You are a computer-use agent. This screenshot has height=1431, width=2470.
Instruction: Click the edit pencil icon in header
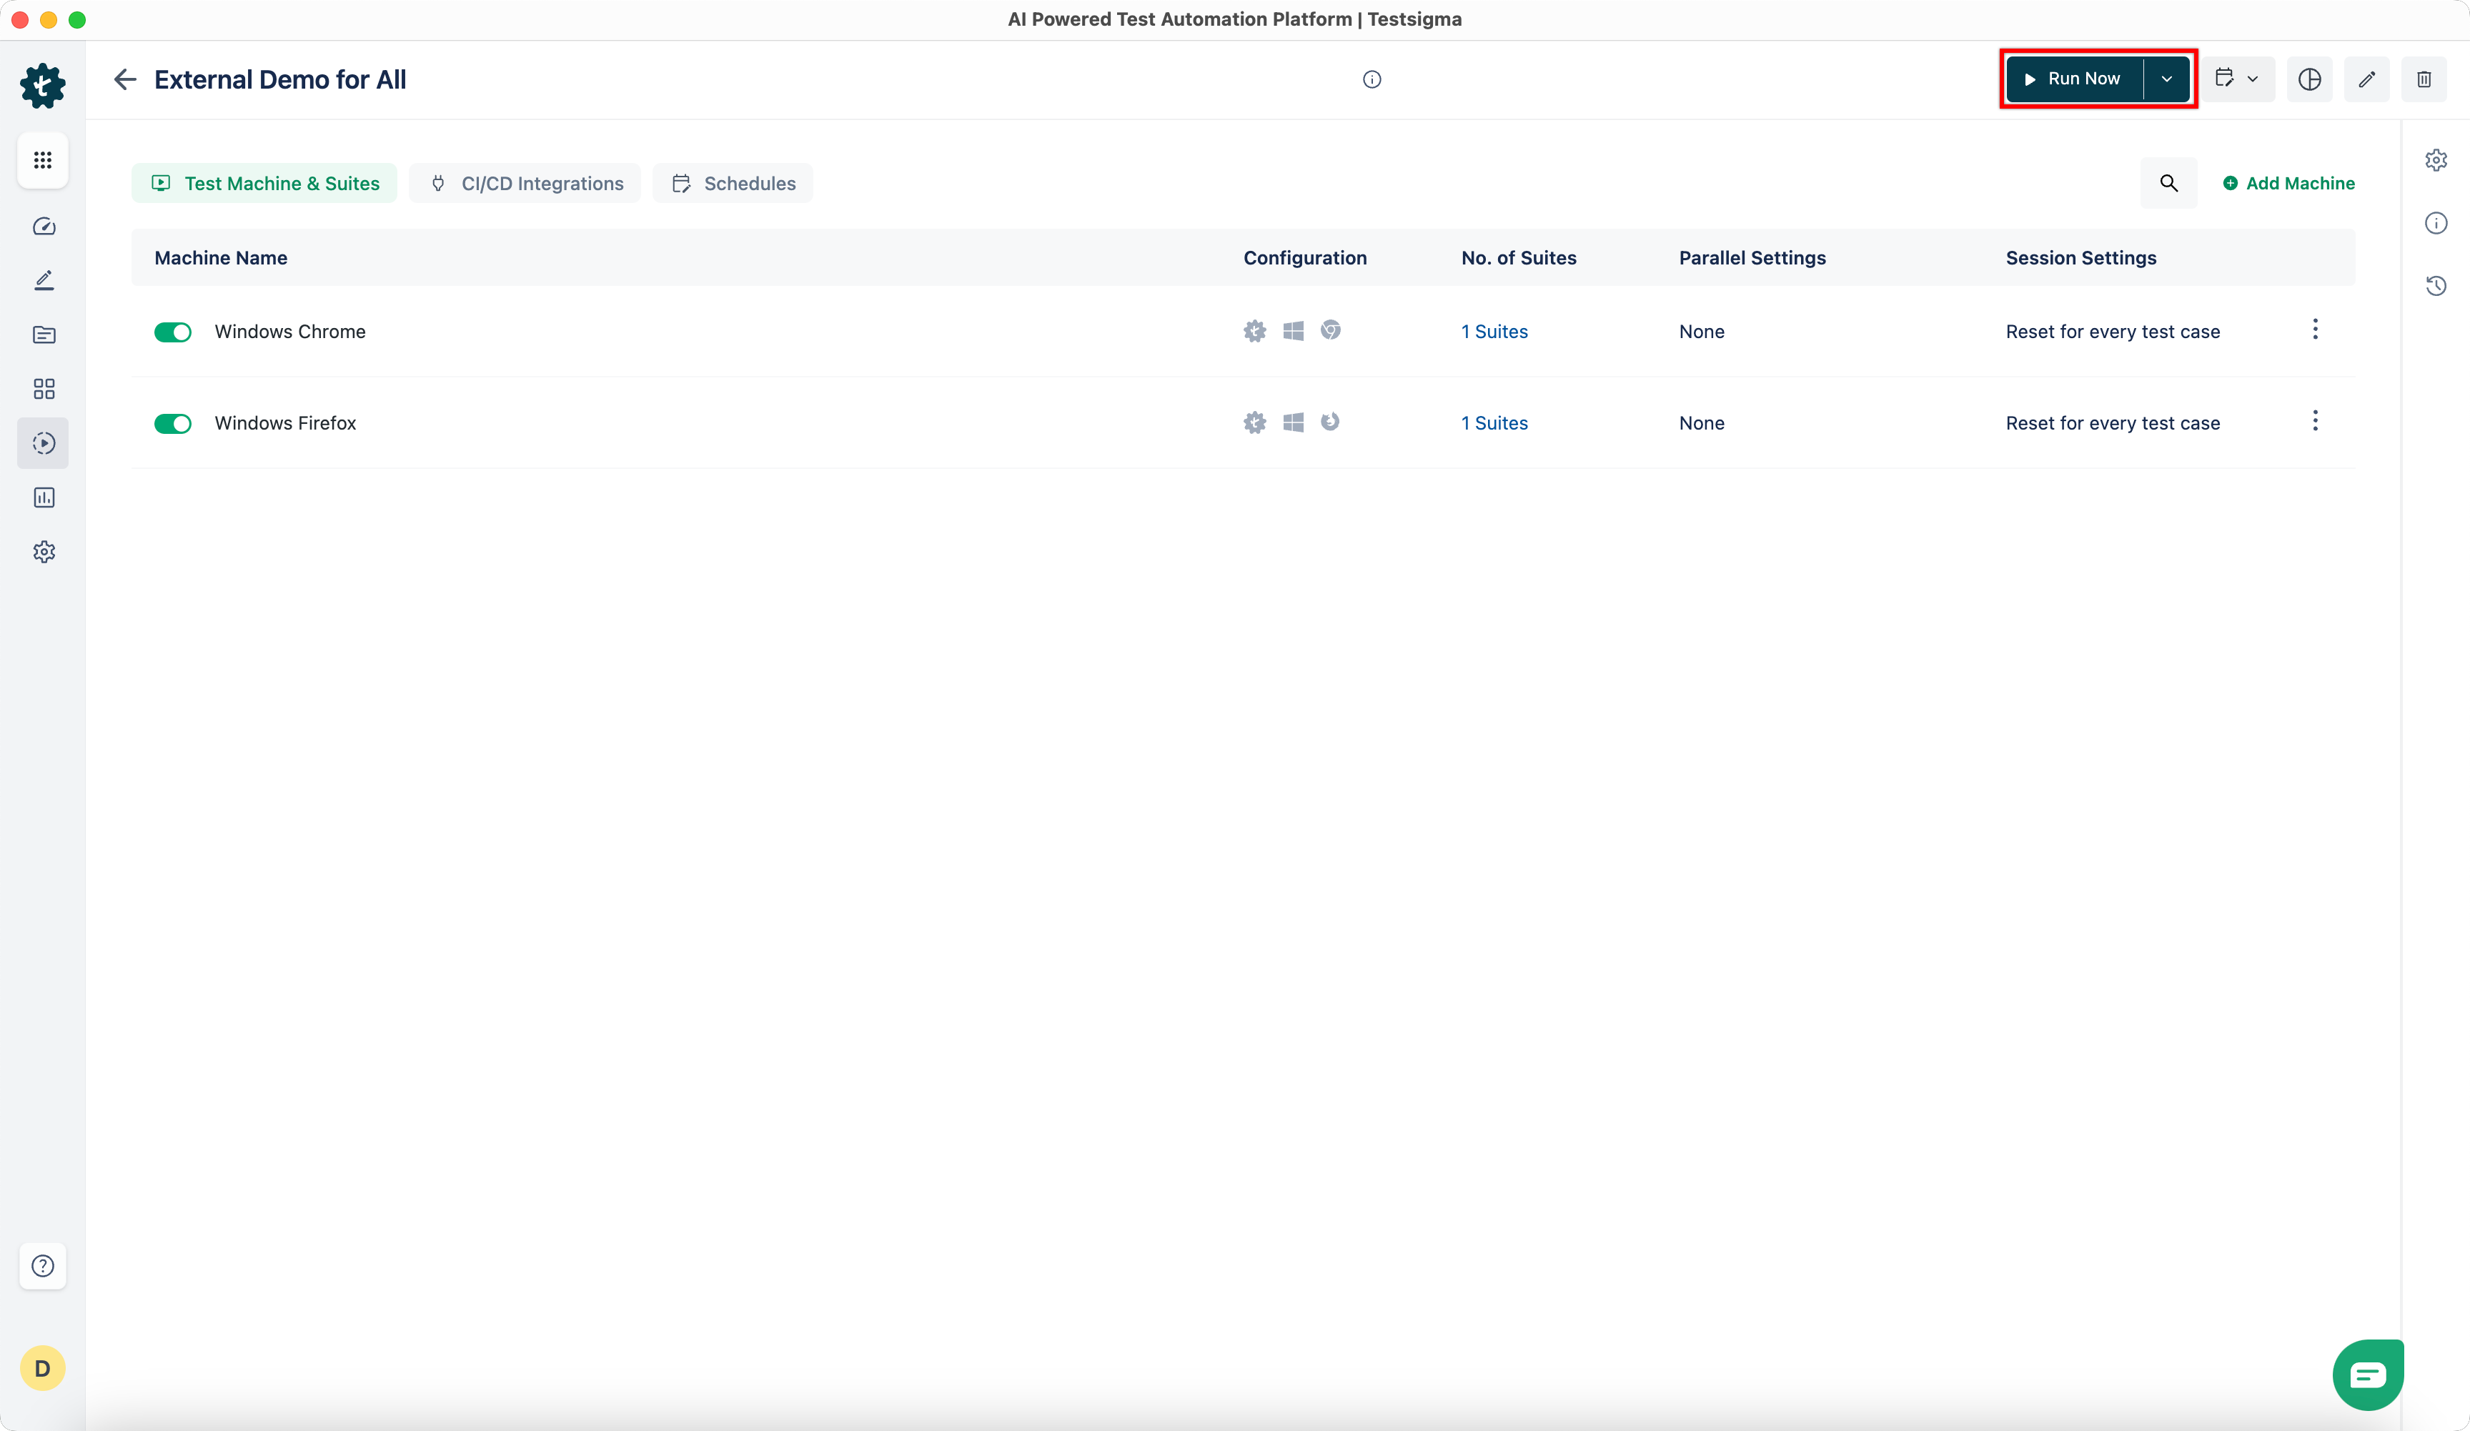pyautogui.click(x=2366, y=79)
